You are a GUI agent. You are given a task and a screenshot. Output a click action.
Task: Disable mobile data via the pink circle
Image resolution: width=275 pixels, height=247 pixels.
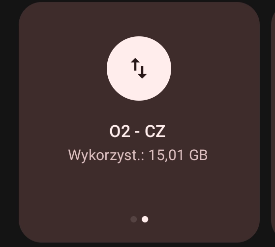pos(139,68)
